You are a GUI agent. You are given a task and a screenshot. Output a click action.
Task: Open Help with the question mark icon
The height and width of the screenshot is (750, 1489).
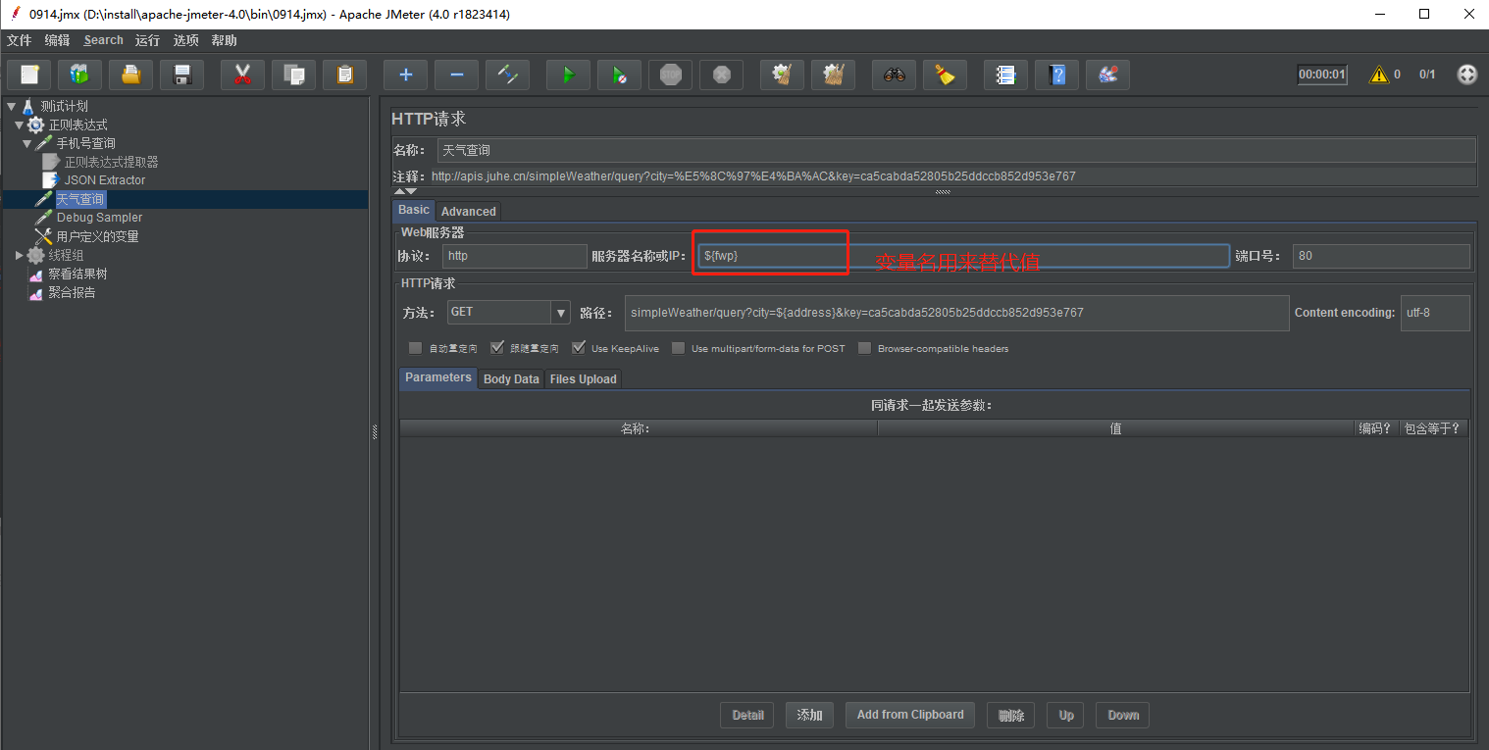(1057, 75)
